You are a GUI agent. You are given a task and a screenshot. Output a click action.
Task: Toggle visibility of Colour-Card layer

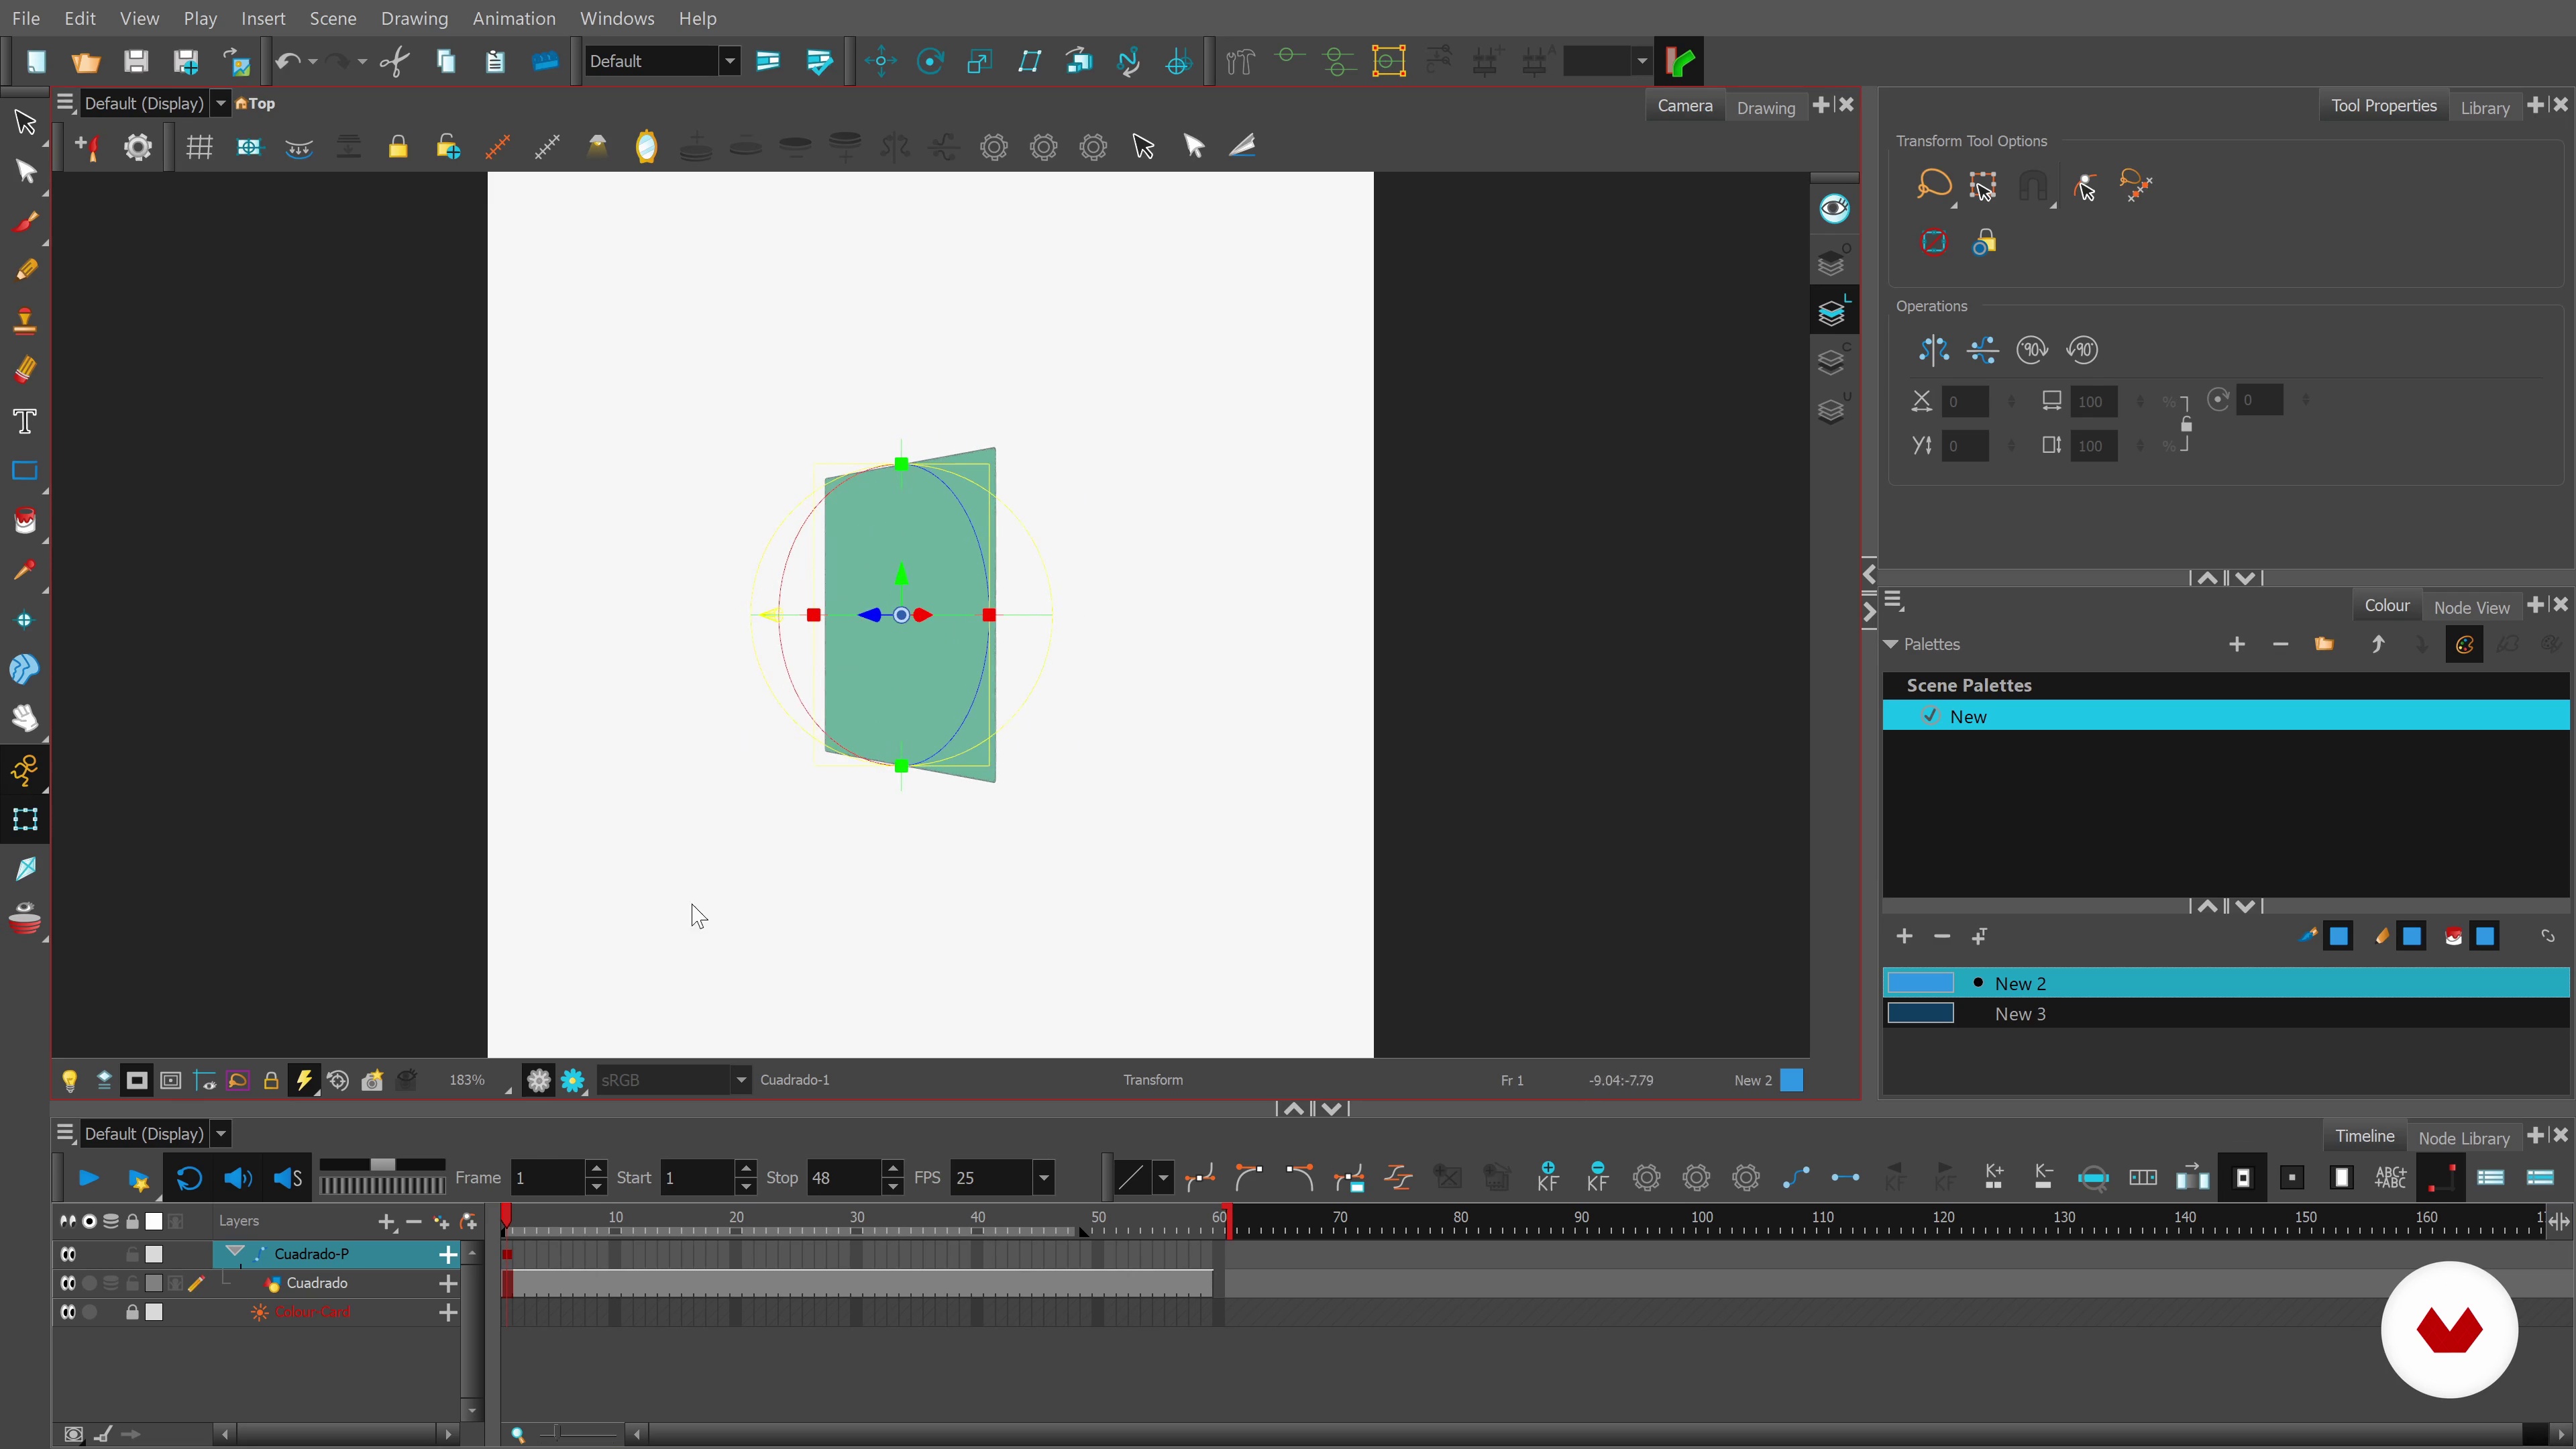point(68,1312)
